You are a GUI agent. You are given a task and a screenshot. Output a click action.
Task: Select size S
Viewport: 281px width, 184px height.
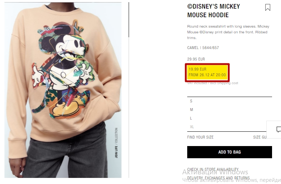229,101
